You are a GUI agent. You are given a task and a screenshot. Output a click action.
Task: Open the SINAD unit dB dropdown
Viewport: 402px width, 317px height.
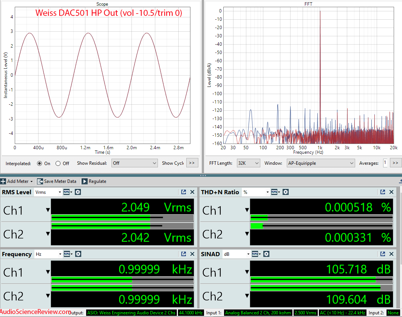coord(237,254)
